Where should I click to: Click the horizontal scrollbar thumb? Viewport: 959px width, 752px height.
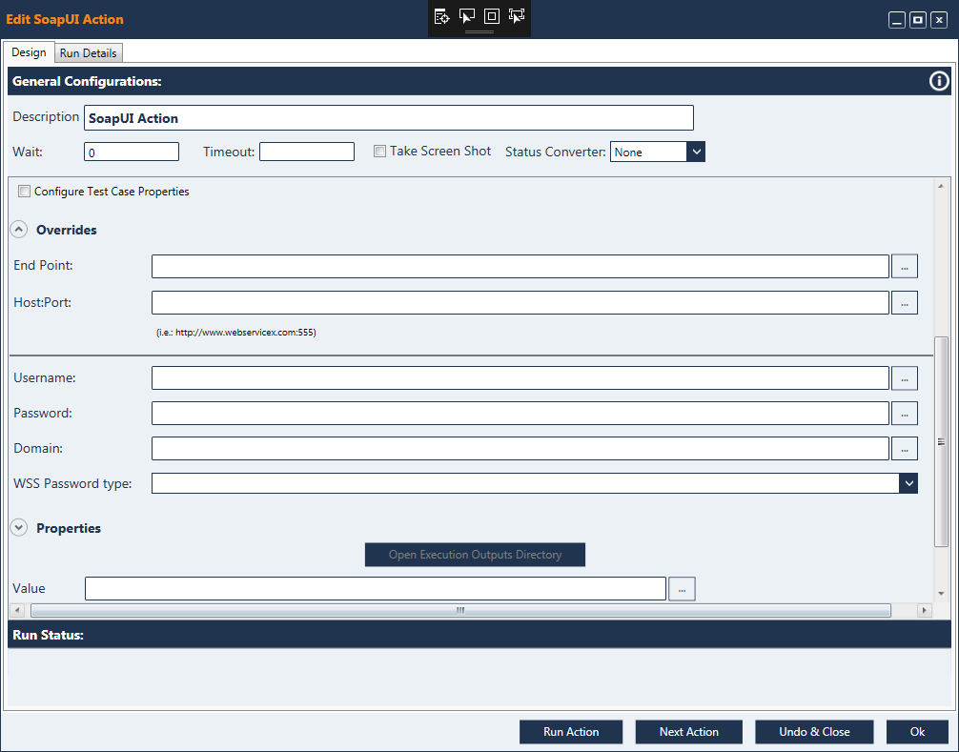pos(460,610)
